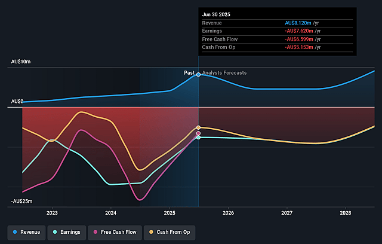
Task: Click the Past label on chart
Action: tap(189, 73)
